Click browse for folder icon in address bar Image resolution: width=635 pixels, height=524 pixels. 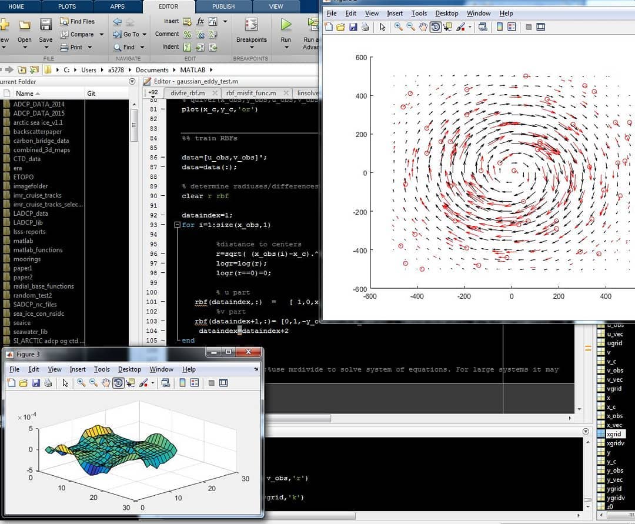tap(34, 69)
